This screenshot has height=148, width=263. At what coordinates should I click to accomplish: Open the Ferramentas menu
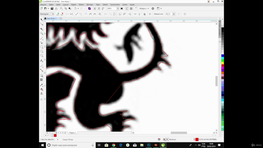tap(115, 5)
